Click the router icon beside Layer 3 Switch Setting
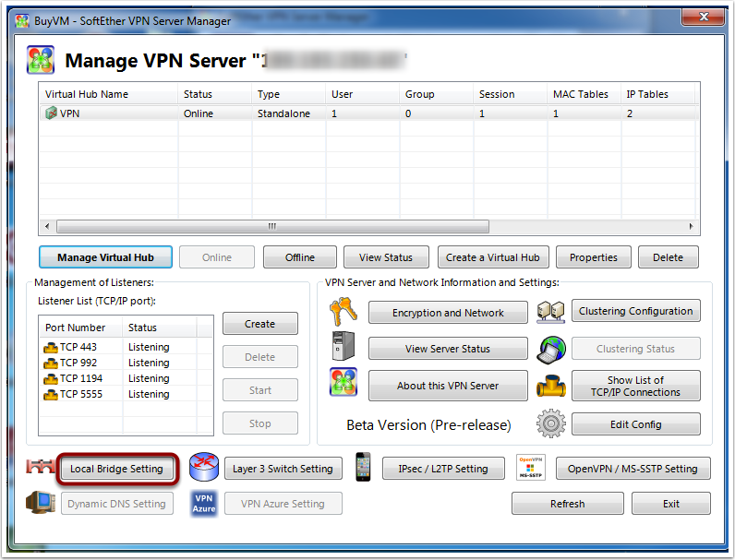735x560 pixels. tap(204, 467)
